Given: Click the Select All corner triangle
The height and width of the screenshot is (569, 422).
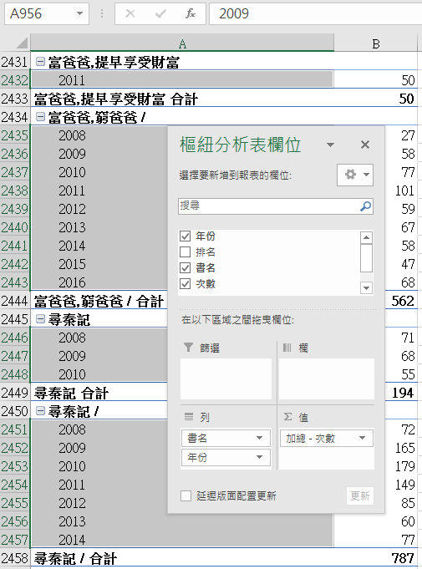Looking at the screenshot, I should pyautogui.click(x=22, y=43).
